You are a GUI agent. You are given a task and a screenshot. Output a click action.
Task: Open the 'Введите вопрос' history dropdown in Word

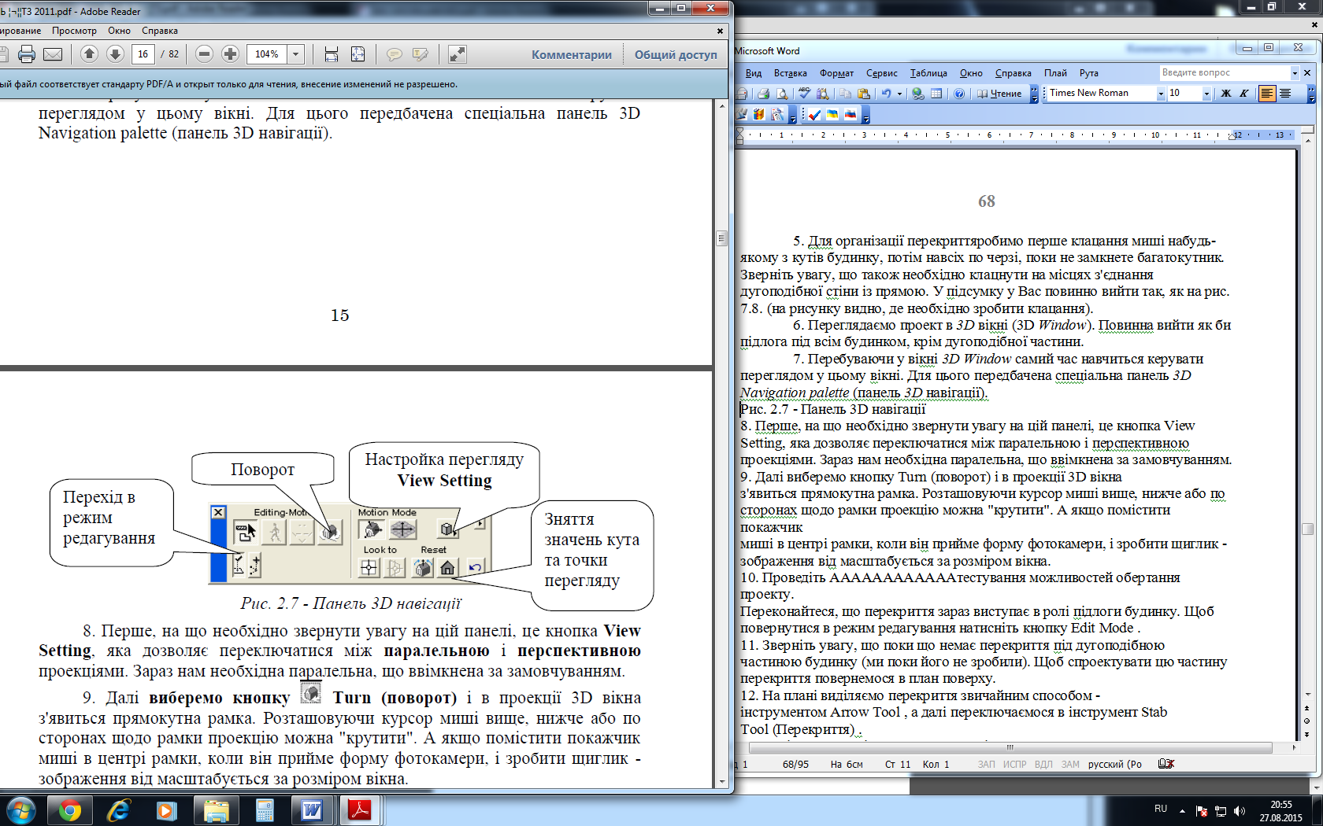coord(1294,72)
